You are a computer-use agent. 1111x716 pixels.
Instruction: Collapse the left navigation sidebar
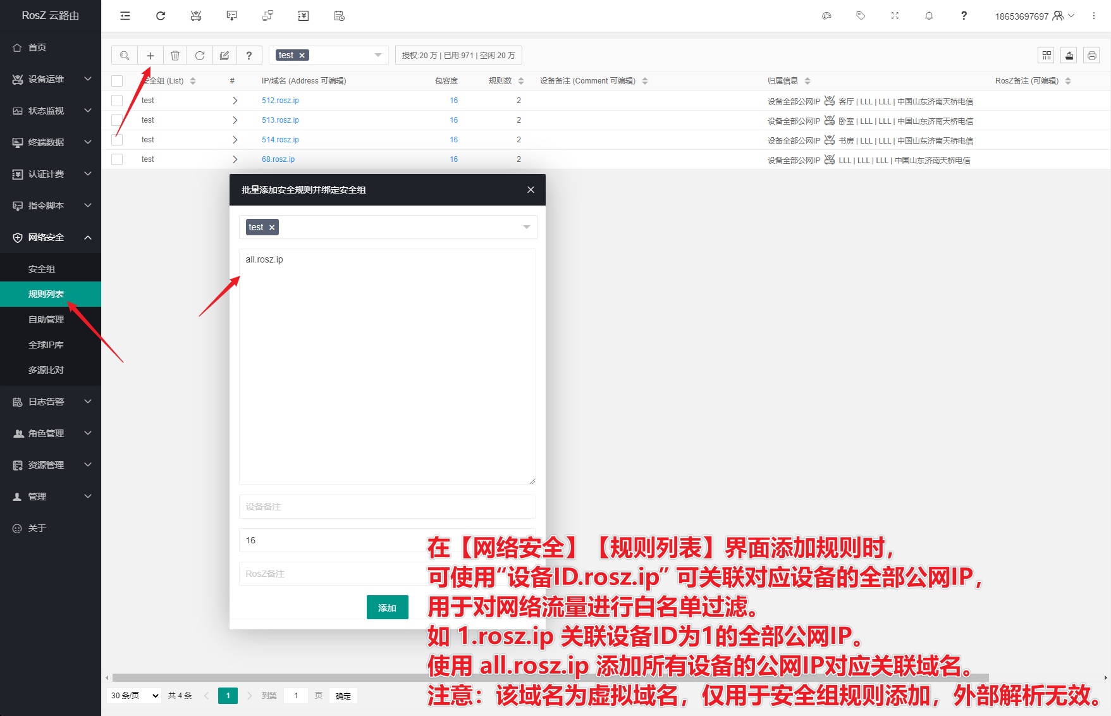(125, 15)
